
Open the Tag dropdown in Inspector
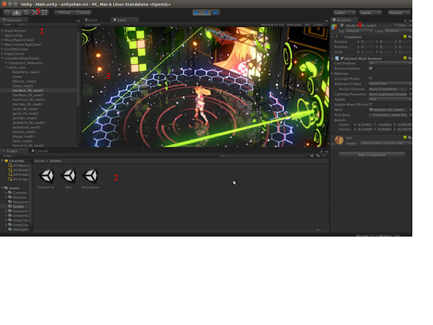coord(359,31)
